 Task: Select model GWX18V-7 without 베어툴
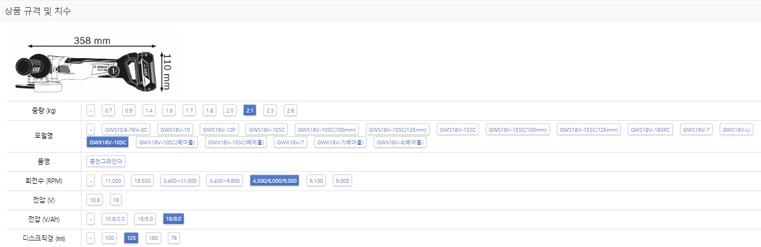(x=291, y=142)
